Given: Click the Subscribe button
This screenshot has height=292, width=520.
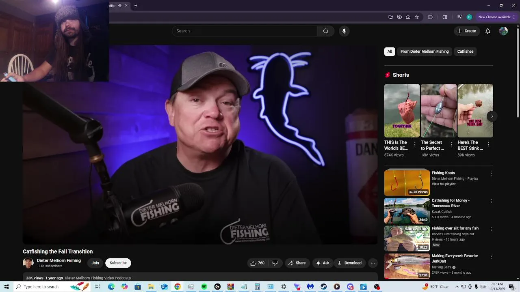Looking at the screenshot, I should click(118, 263).
